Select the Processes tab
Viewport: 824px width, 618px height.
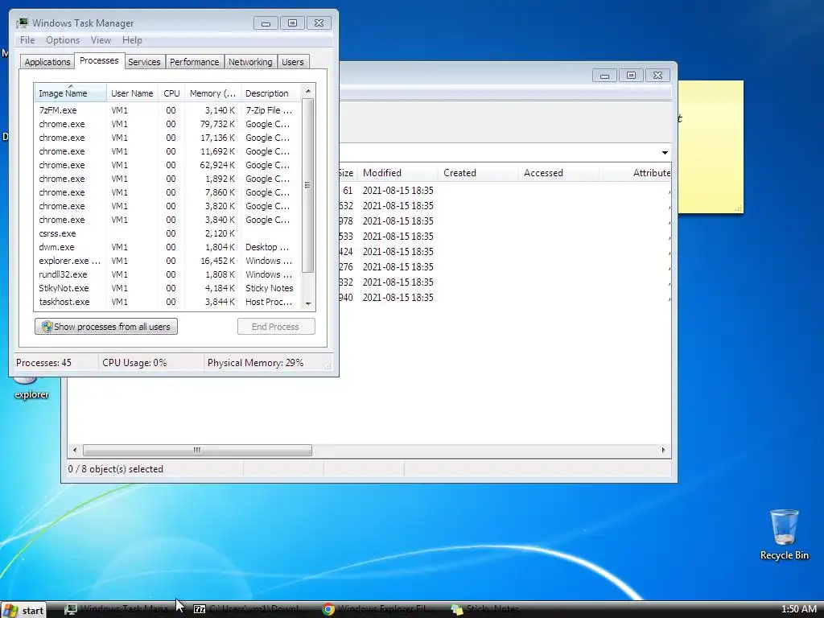tap(99, 61)
